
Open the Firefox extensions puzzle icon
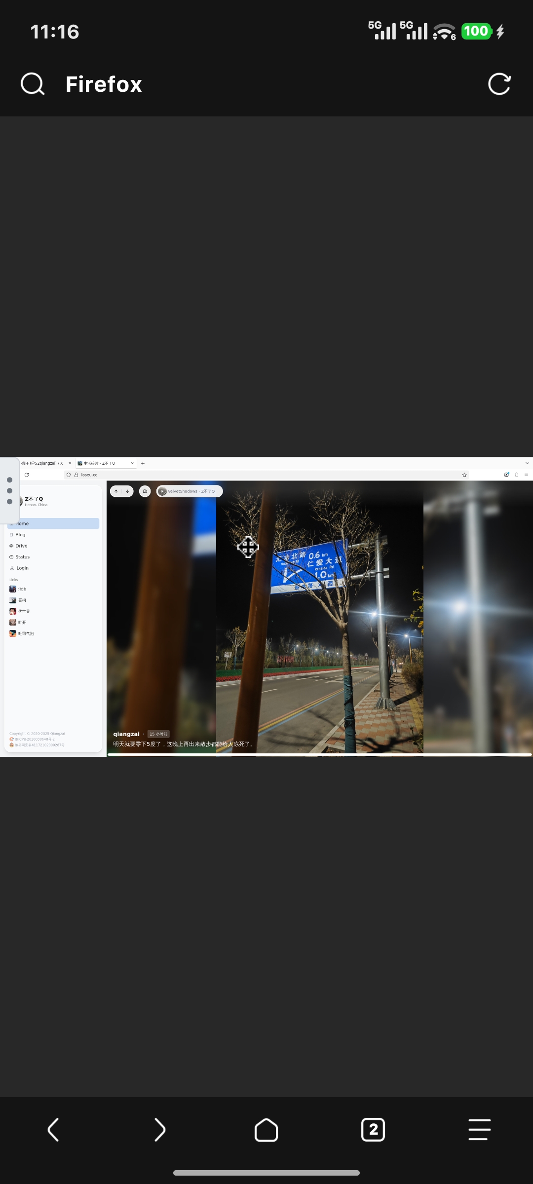(516, 475)
